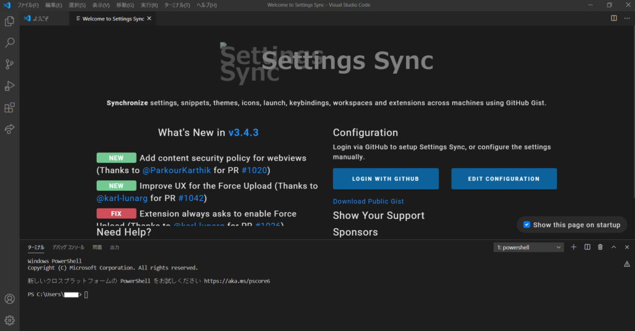The width and height of the screenshot is (635, 331).
Task: Switch to the 問題 panel tab
Action: pyautogui.click(x=97, y=247)
